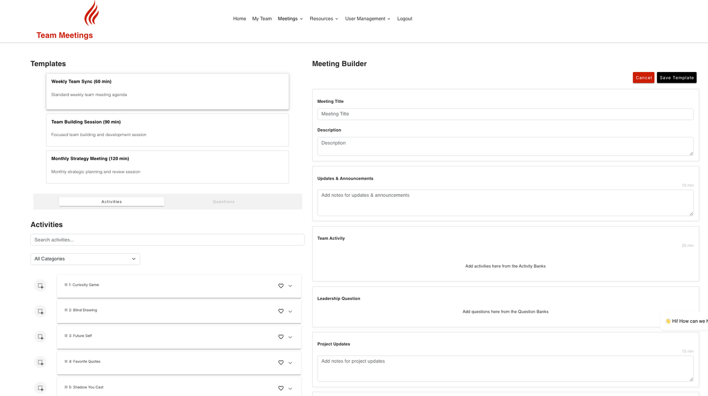Screen dimensions: 708x396
Task: Open the Resources menu dropdown
Action: (324, 19)
